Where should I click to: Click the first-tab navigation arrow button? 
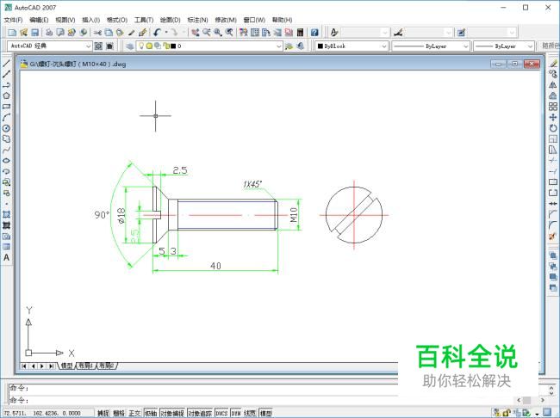[x=24, y=366]
